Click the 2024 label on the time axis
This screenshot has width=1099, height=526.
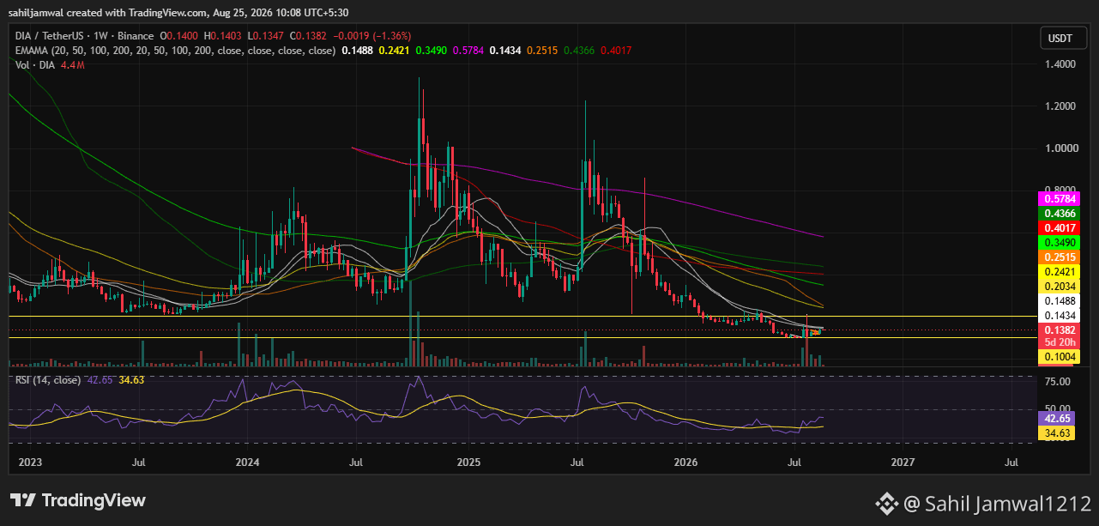click(x=248, y=463)
